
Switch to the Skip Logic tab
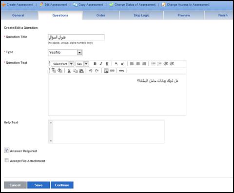click(x=141, y=15)
